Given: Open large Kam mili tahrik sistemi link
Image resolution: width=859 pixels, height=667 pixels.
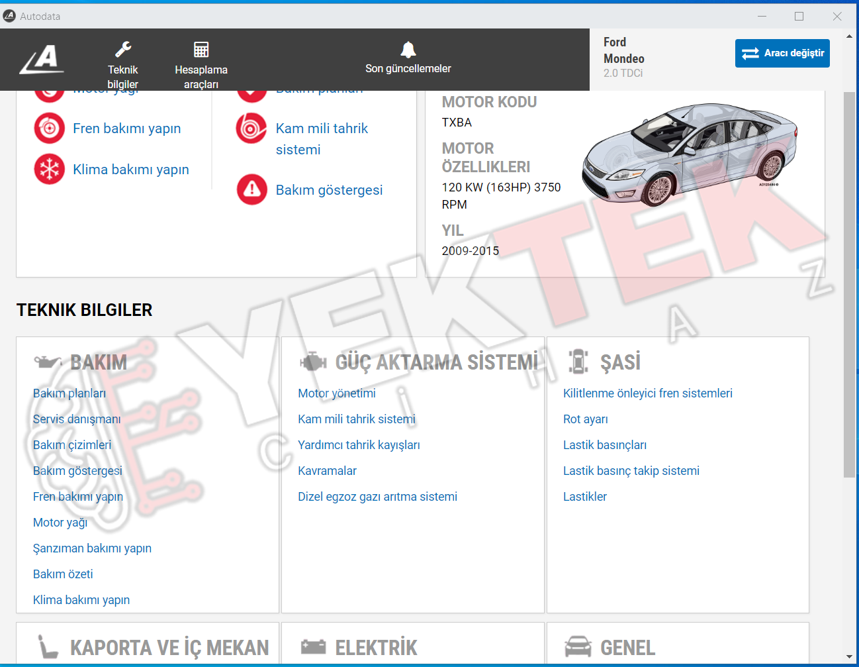Looking at the screenshot, I should coord(322,139).
